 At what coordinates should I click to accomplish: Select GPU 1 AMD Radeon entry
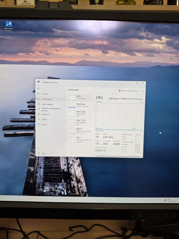point(79,139)
